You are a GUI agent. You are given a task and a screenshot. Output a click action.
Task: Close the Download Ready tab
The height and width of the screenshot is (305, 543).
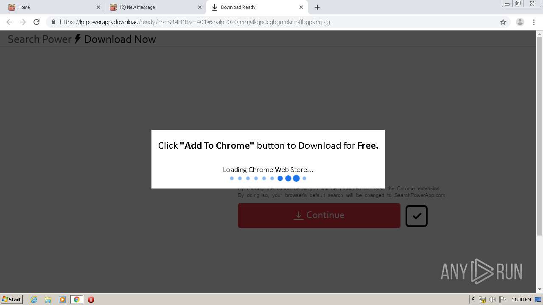301,7
